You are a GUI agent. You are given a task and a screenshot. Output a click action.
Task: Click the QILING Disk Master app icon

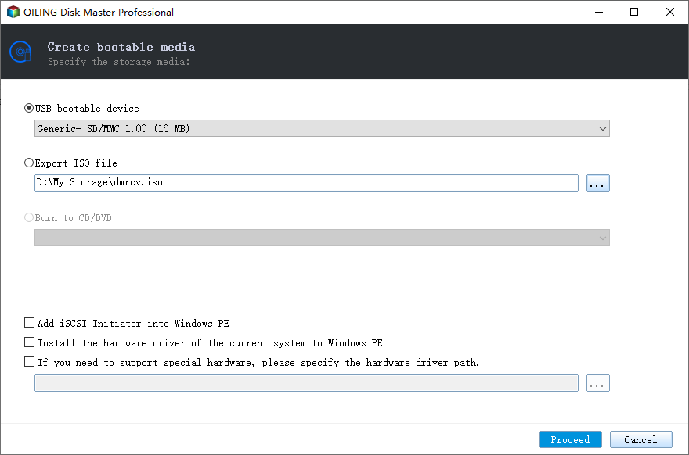(x=13, y=12)
